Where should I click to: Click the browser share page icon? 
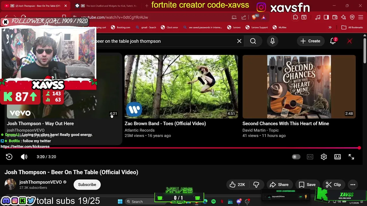tap(244, 17)
